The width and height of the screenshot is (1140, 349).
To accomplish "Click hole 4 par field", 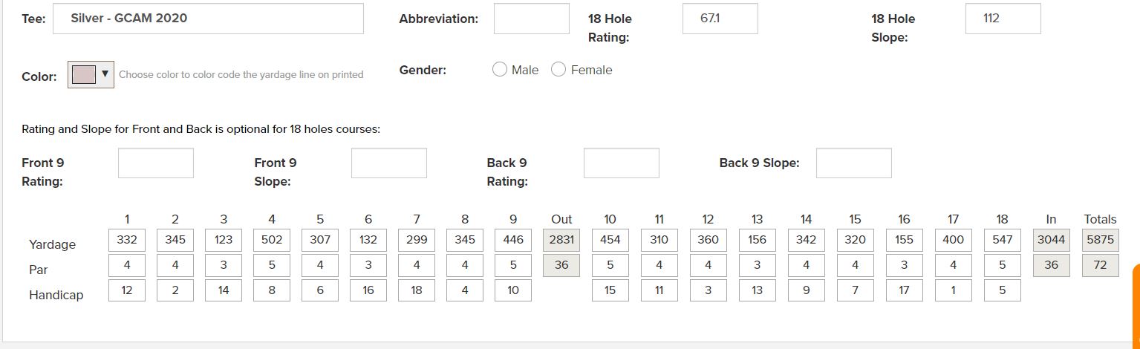I will point(272,265).
